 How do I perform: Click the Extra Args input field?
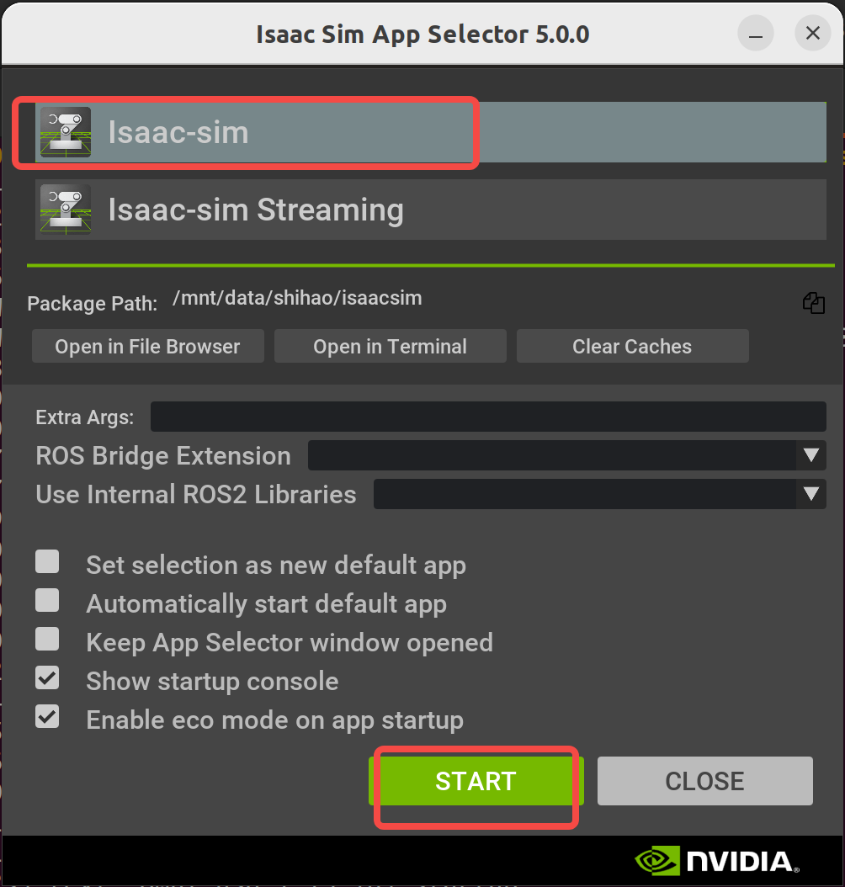pyautogui.click(x=488, y=416)
